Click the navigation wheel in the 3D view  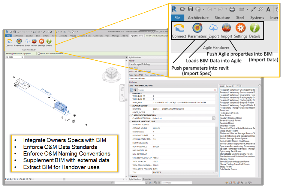click(122, 89)
